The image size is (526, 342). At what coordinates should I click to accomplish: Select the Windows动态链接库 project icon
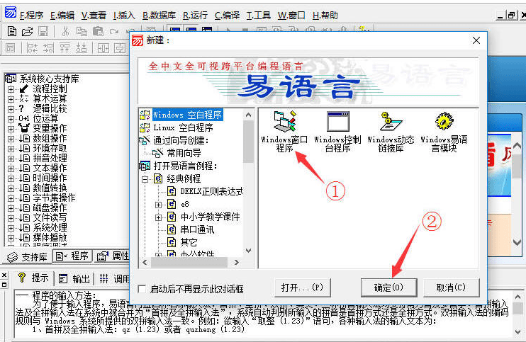[391, 132]
